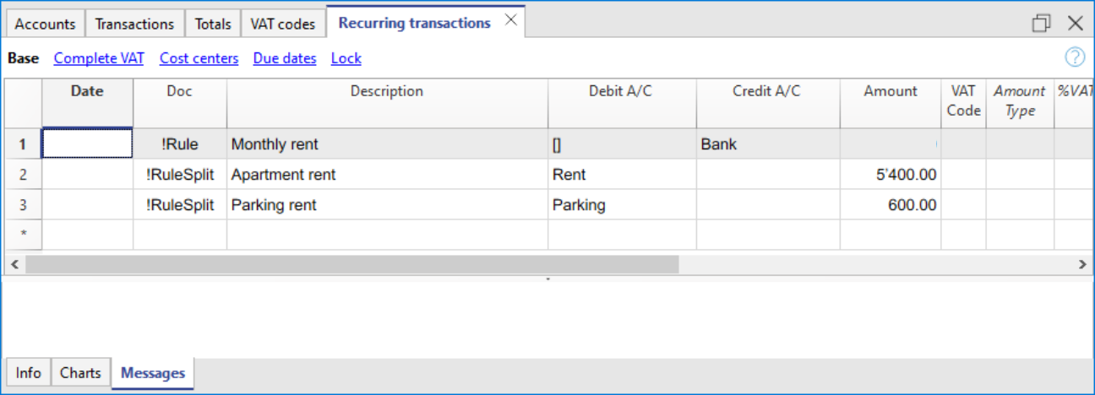Screen dimensions: 1095x395
Task: Select the 5'400.00 amount cell
Action: tap(890, 175)
